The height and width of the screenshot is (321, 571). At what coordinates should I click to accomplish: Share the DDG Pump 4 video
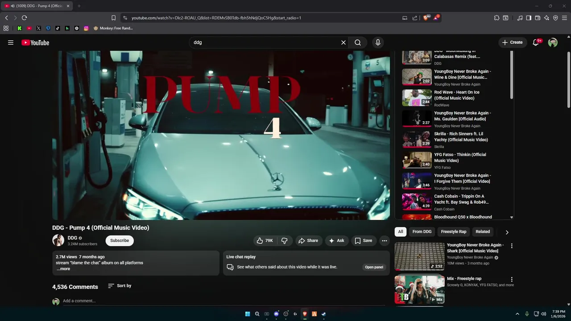pyautogui.click(x=308, y=240)
